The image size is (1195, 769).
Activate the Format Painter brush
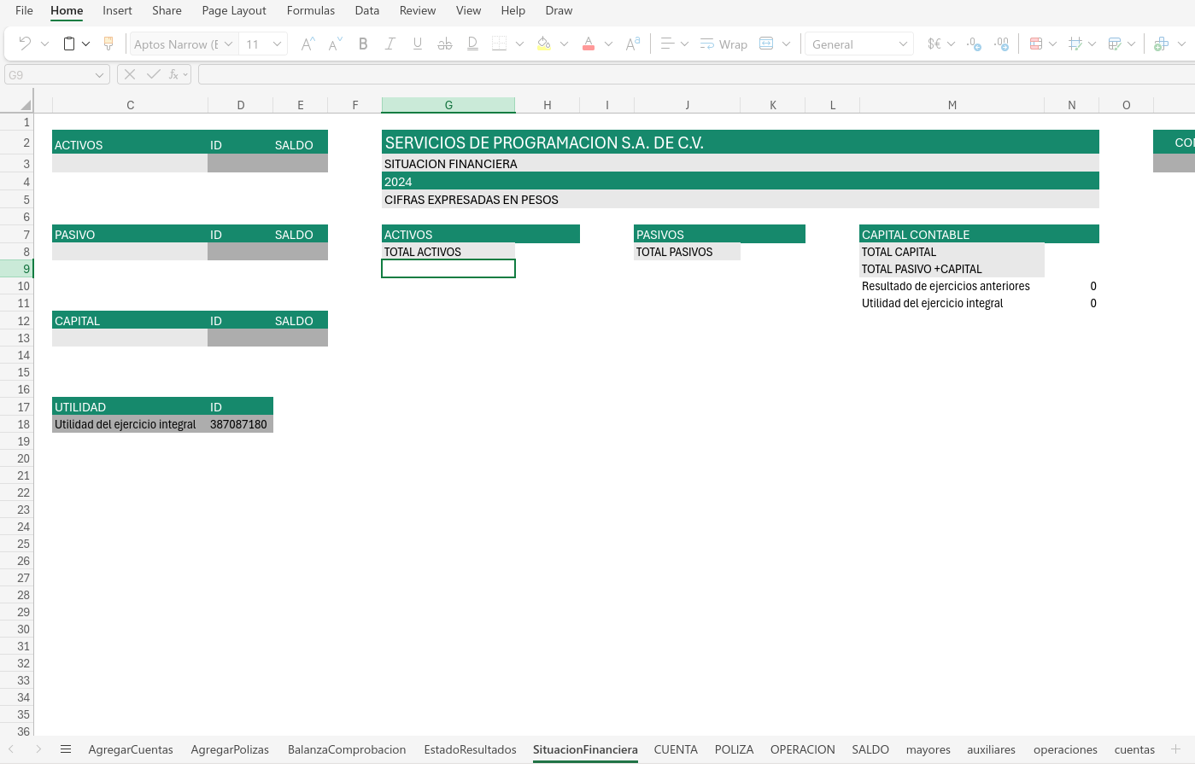coord(108,44)
